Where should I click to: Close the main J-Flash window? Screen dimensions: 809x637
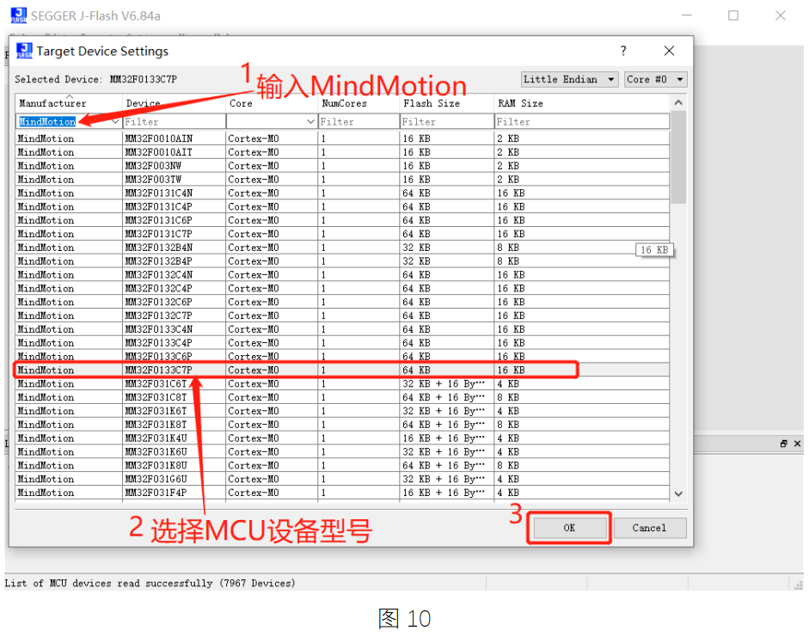[x=780, y=15]
